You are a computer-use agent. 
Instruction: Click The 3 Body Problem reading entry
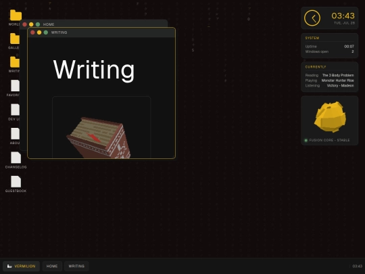click(x=338, y=75)
